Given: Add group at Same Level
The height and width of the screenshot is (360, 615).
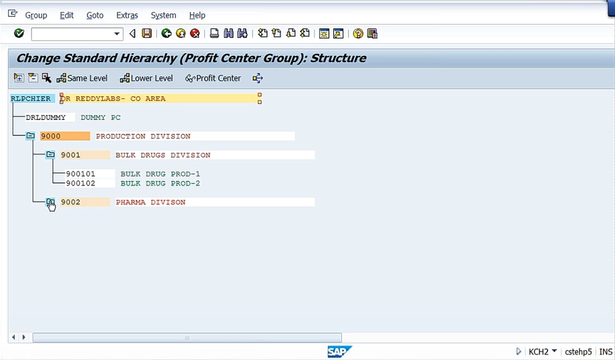Looking at the screenshot, I should (82, 78).
